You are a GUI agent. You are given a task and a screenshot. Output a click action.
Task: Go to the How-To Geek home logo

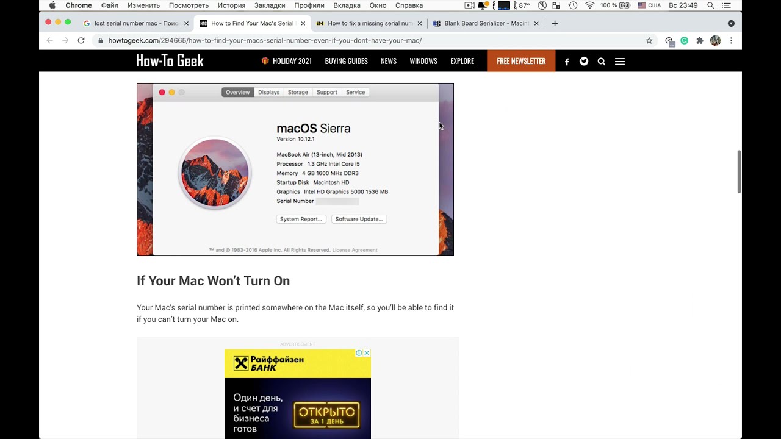(x=170, y=60)
